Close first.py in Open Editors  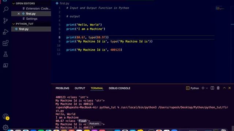coord(19,14)
